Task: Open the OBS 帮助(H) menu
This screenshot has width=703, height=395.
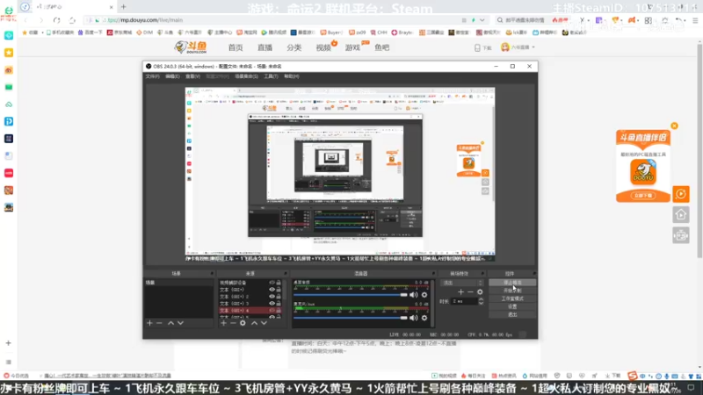Action: (292, 76)
